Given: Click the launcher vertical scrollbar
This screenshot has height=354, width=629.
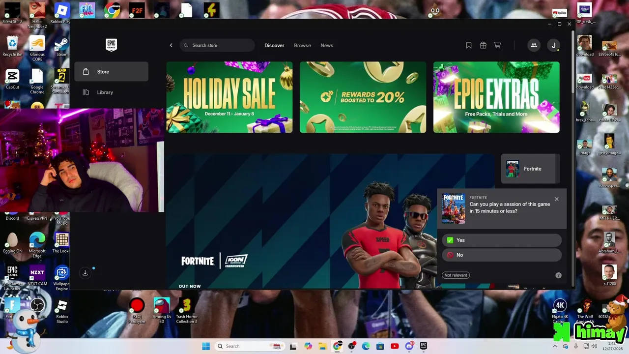Looking at the screenshot, I should click(572, 61).
